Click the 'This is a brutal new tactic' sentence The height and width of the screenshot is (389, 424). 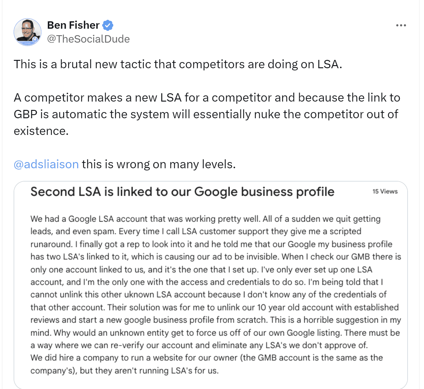tap(178, 64)
